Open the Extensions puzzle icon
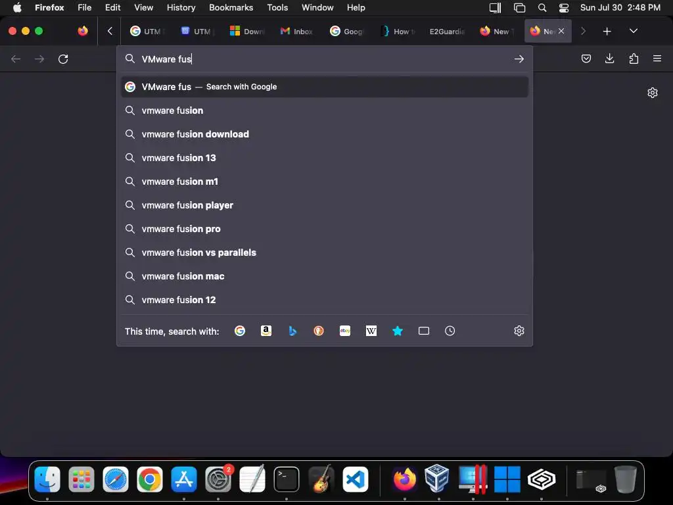 pyautogui.click(x=634, y=59)
